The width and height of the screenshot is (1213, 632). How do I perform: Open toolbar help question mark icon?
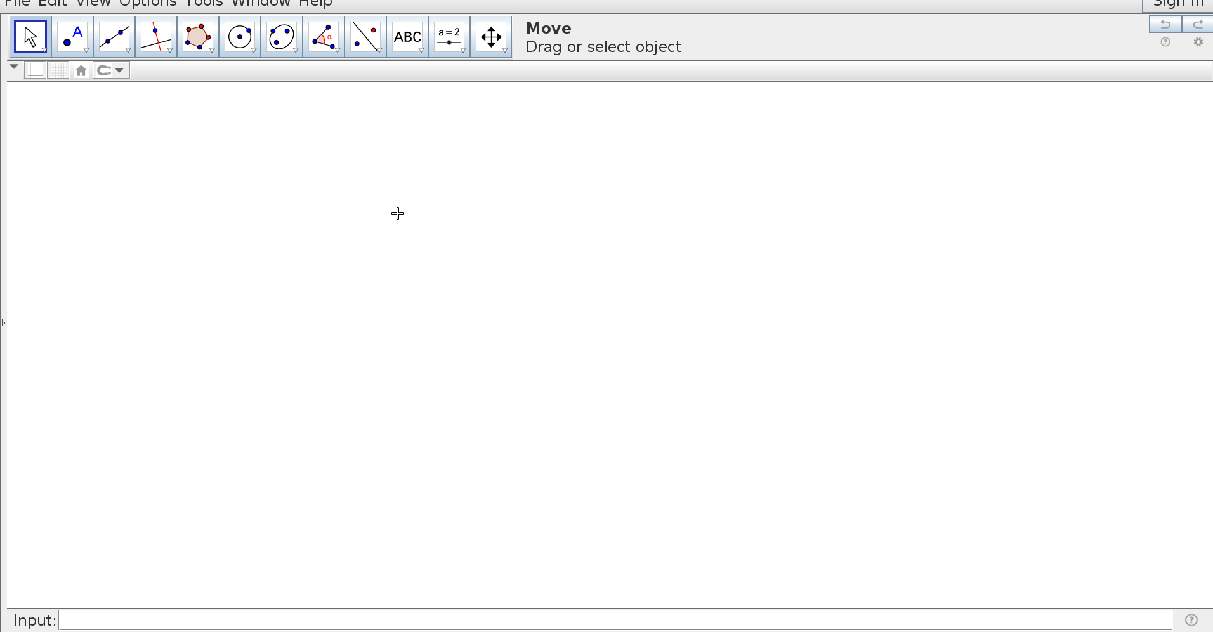1165,42
